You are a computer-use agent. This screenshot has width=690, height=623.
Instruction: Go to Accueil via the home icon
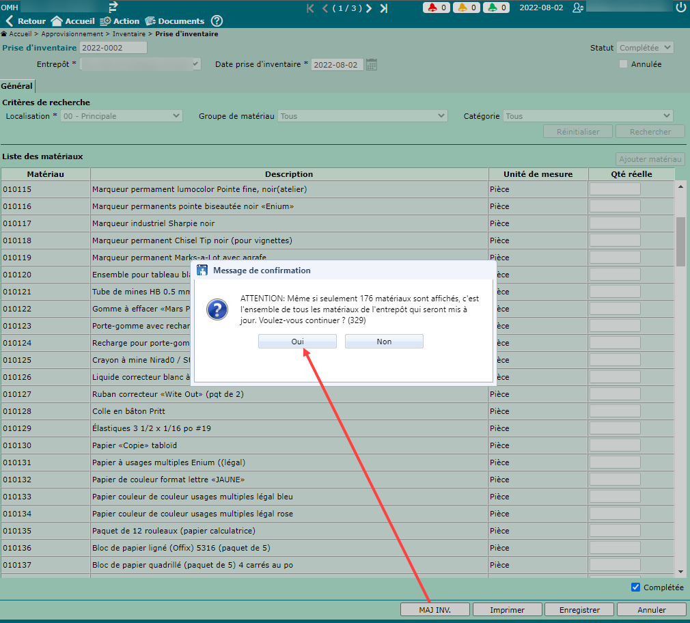(57, 21)
